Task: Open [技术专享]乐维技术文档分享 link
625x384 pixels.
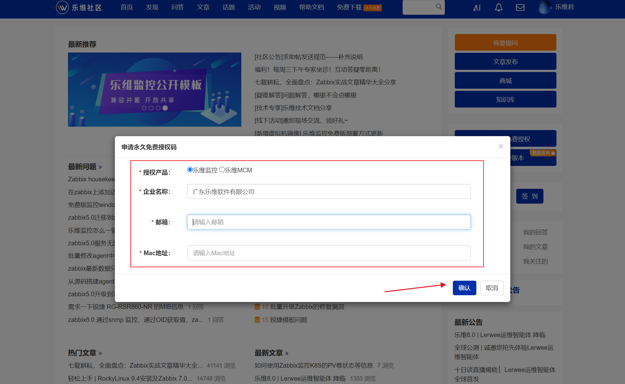Action: coord(293,108)
